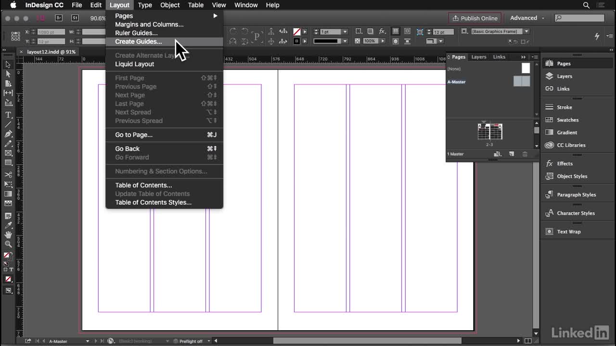Select the Zoom tool
The image size is (616, 346).
[x=8, y=244]
